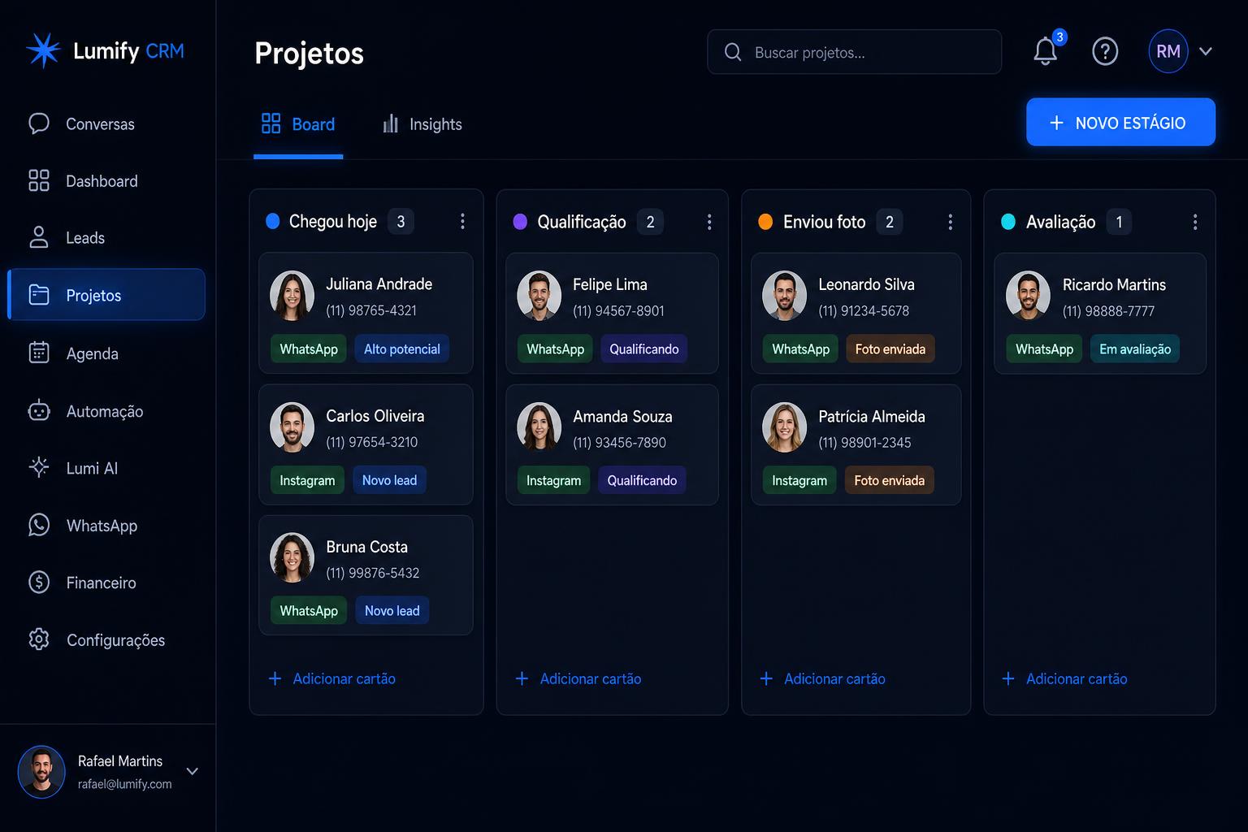Click the Insights bar chart icon
1248x832 pixels.
click(391, 123)
